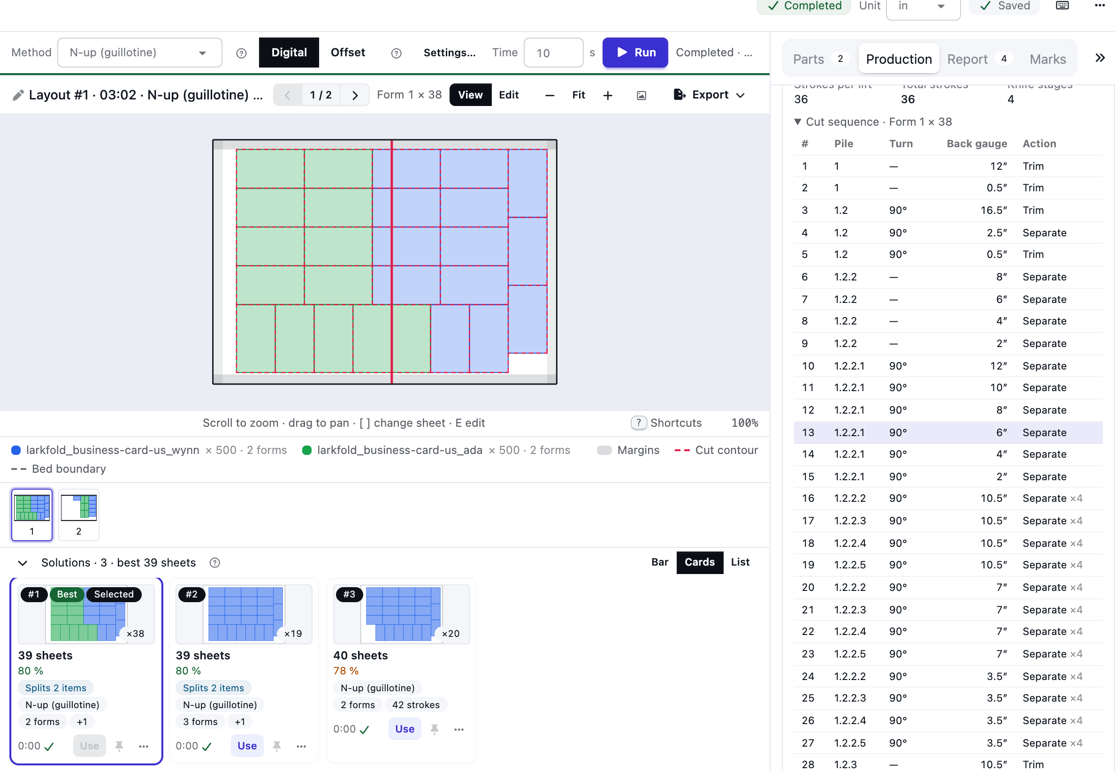Click help icon beside Solutions heading
Viewport: 1115px width, 771px height.
[x=214, y=563]
